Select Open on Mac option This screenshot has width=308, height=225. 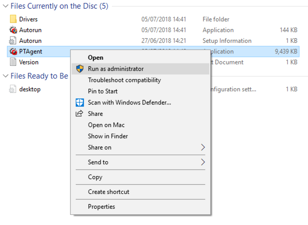(x=106, y=125)
